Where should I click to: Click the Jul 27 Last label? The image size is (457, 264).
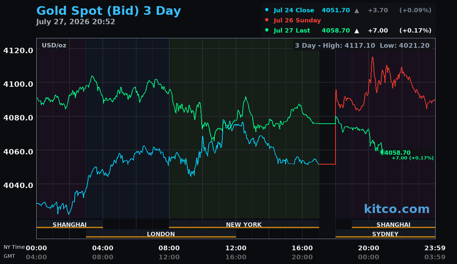coord(292,30)
